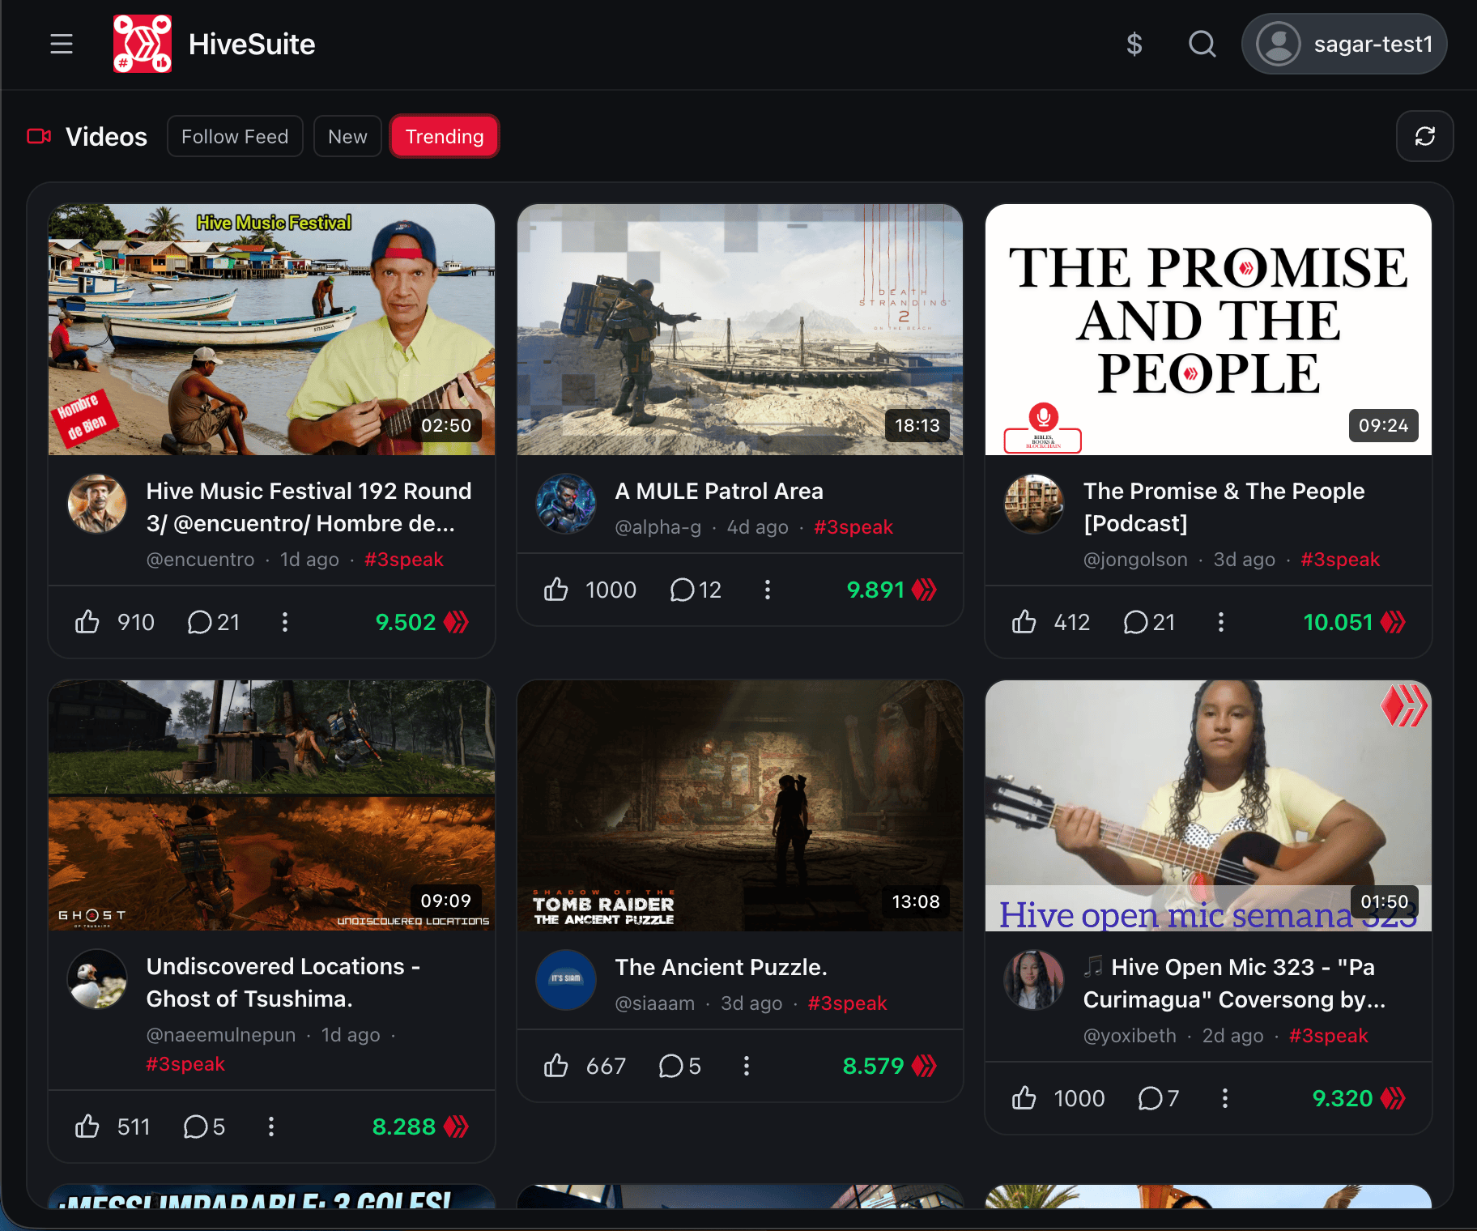Open comments on Undiscovered Locations video
This screenshot has width=1477, height=1231.
coord(204,1127)
